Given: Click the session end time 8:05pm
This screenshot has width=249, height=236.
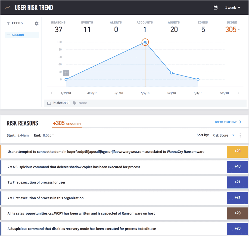Looking at the screenshot, I should pos(49,135).
